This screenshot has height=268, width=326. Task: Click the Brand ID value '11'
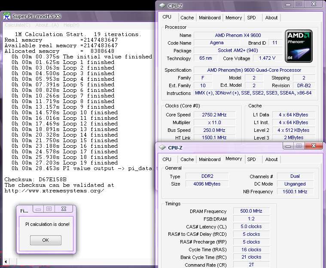click(x=274, y=43)
